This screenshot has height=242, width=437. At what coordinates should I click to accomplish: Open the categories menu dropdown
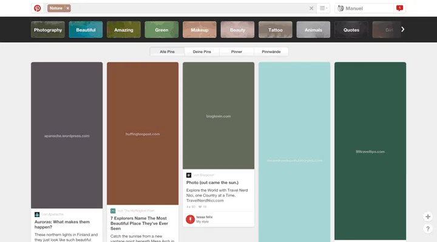324,8
